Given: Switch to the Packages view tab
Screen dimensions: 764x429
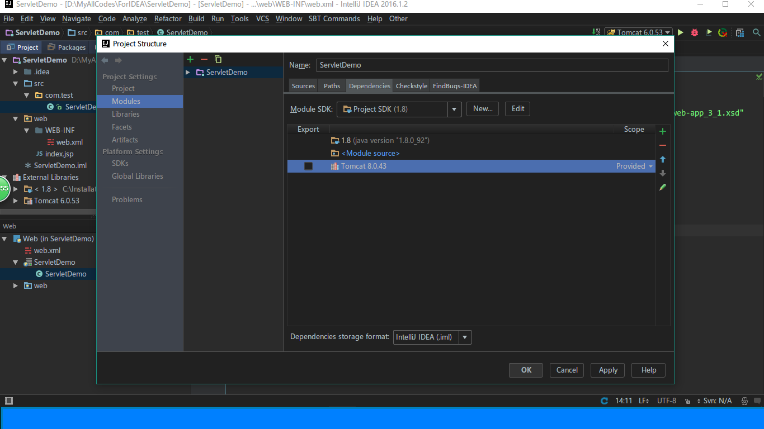Looking at the screenshot, I should (x=67, y=47).
